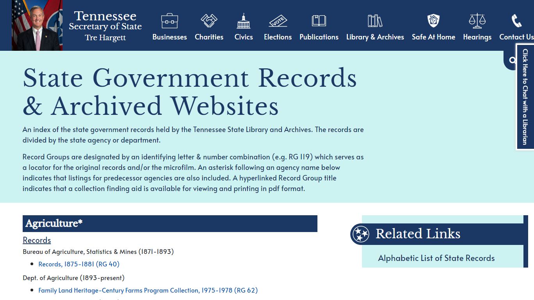The image size is (534, 300).
Task: Open Alphabetic List of State Records link
Action: click(x=436, y=258)
